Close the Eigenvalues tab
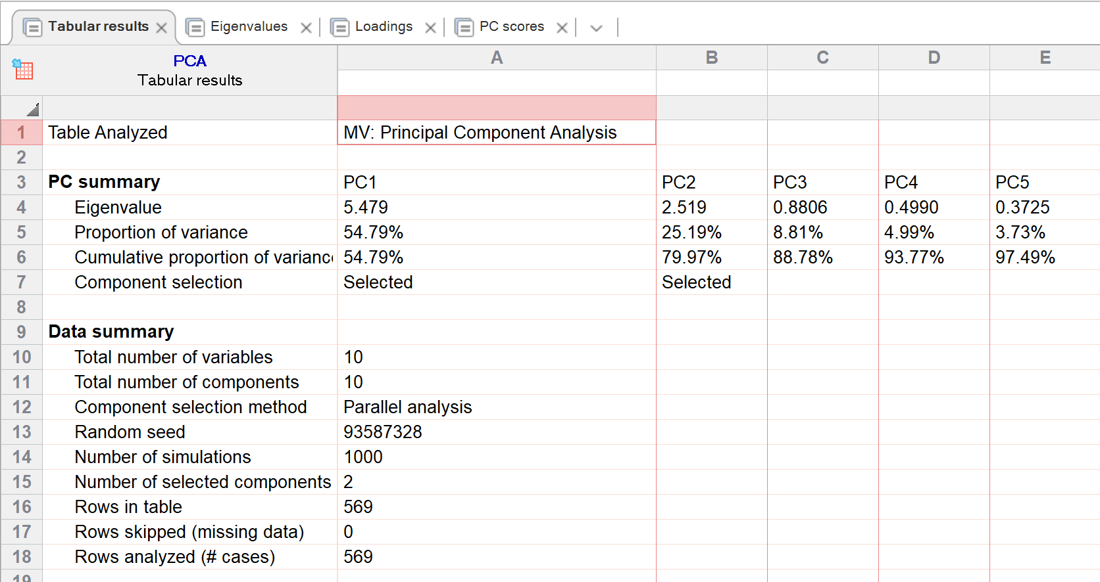The height and width of the screenshot is (582, 1100). [306, 28]
